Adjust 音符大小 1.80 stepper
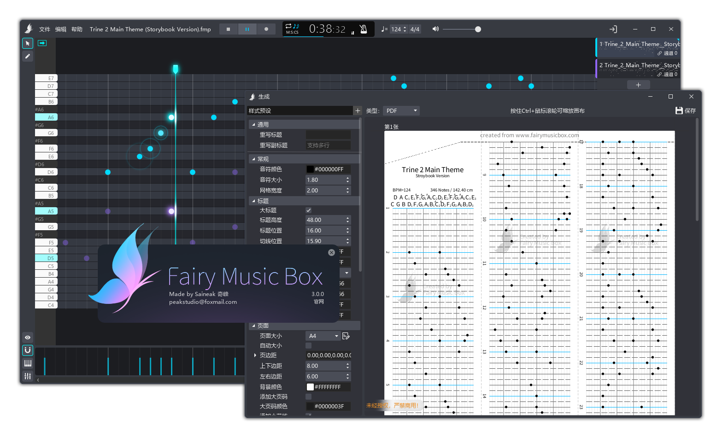The width and height of the screenshot is (711, 436). click(347, 180)
